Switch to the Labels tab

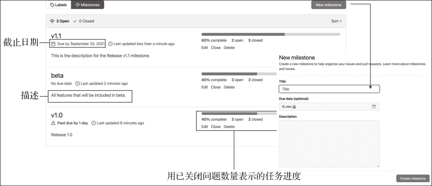tap(58, 5)
